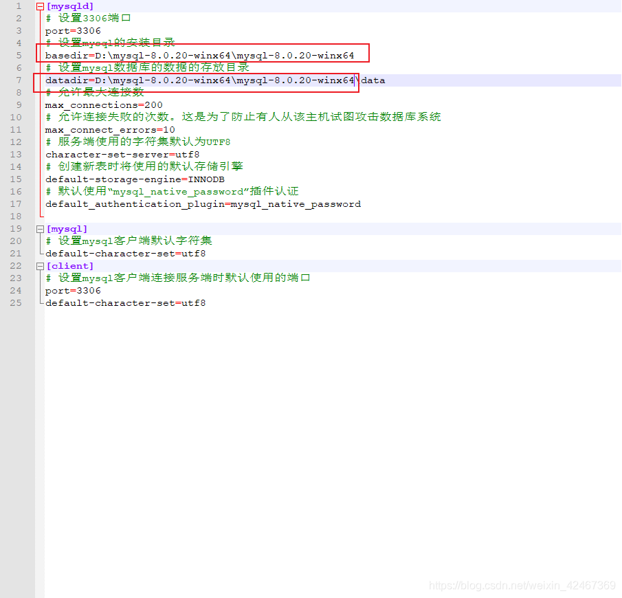Select the default-character-set=utf8 line under [client]
Viewport: 622px width, 598px height.
click(113, 302)
